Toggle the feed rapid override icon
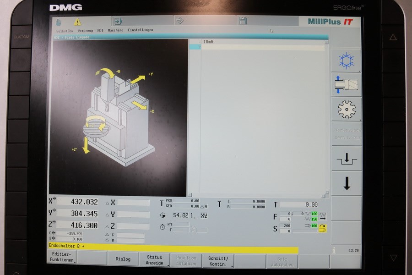The width and height of the screenshot is (412, 275). pos(322,214)
